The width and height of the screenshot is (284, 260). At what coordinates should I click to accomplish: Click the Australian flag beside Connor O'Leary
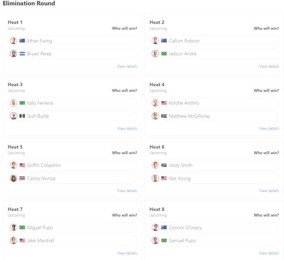coord(164,227)
